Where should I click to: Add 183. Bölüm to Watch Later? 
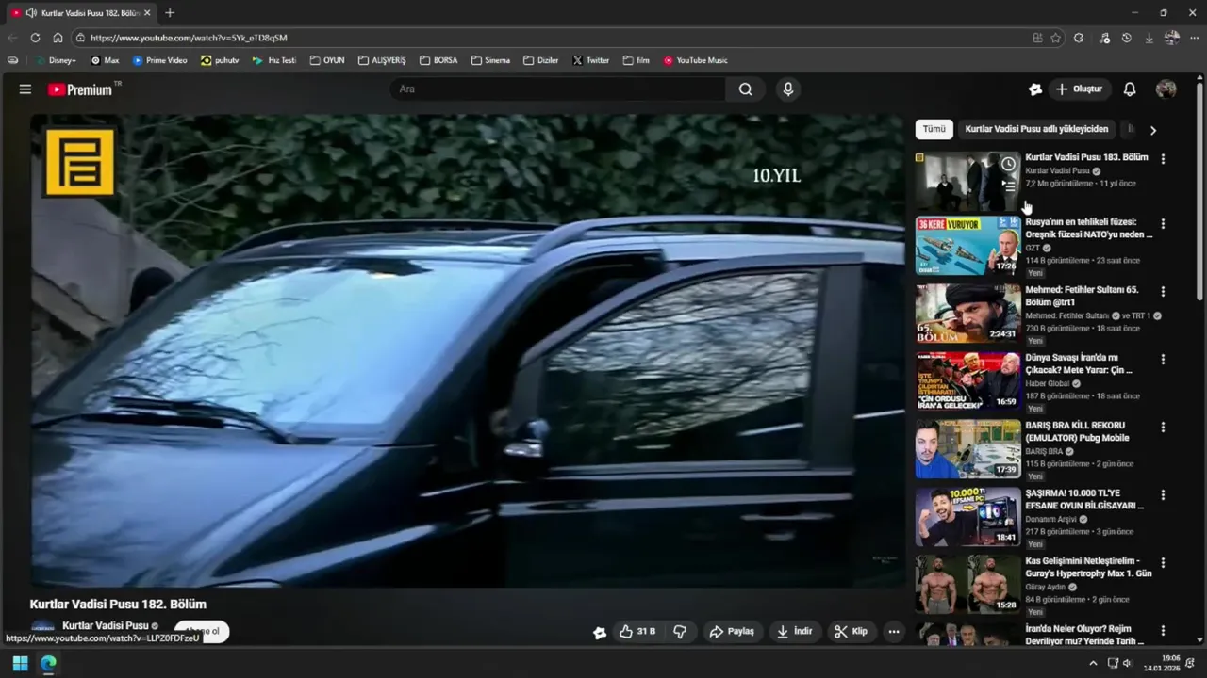click(1008, 165)
